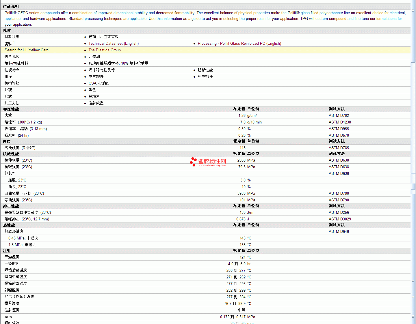Click the 注射速度 中等 value
The height and width of the screenshot is (324, 416).
pyautogui.click(x=242, y=310)
